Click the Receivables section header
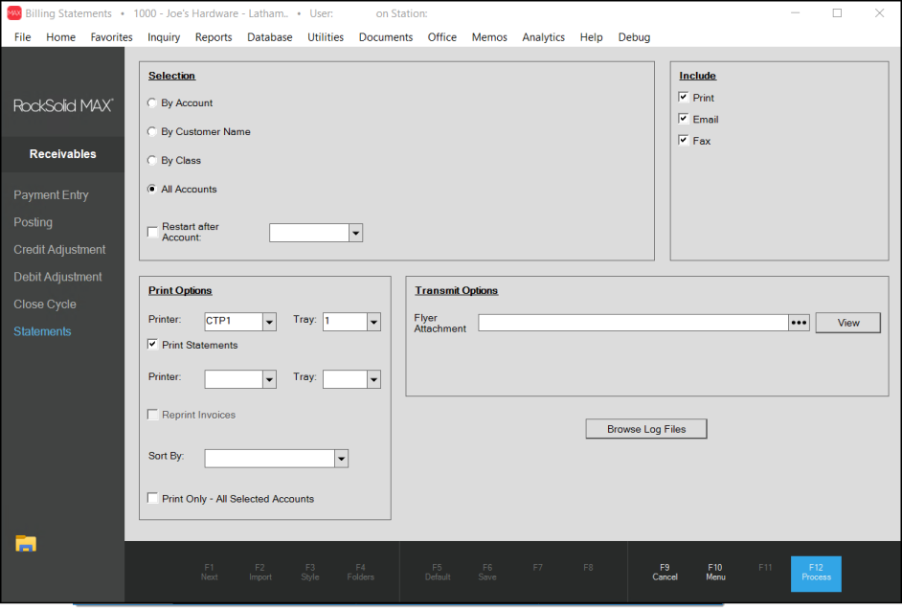902x610 pixels. pyautogui.click(x=62, y=154)
